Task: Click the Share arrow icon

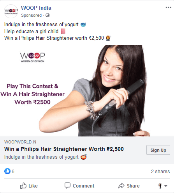Action: (x=121, y=186)
